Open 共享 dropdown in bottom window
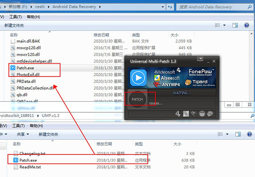 point(23,134)
